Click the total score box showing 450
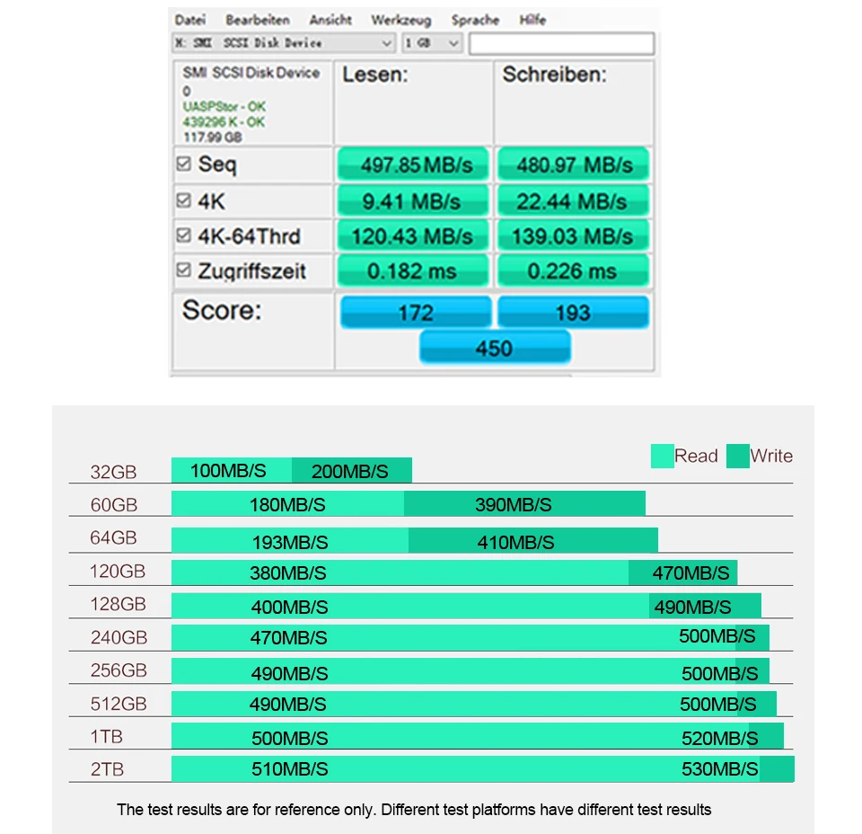Viewport: 862px width, 834px height. coord(494,348)
